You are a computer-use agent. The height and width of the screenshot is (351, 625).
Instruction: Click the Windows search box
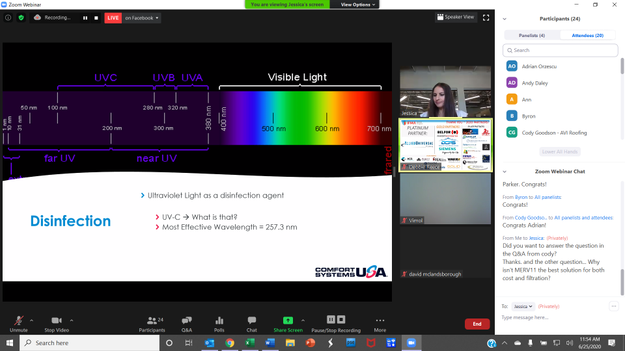[90, 343]
